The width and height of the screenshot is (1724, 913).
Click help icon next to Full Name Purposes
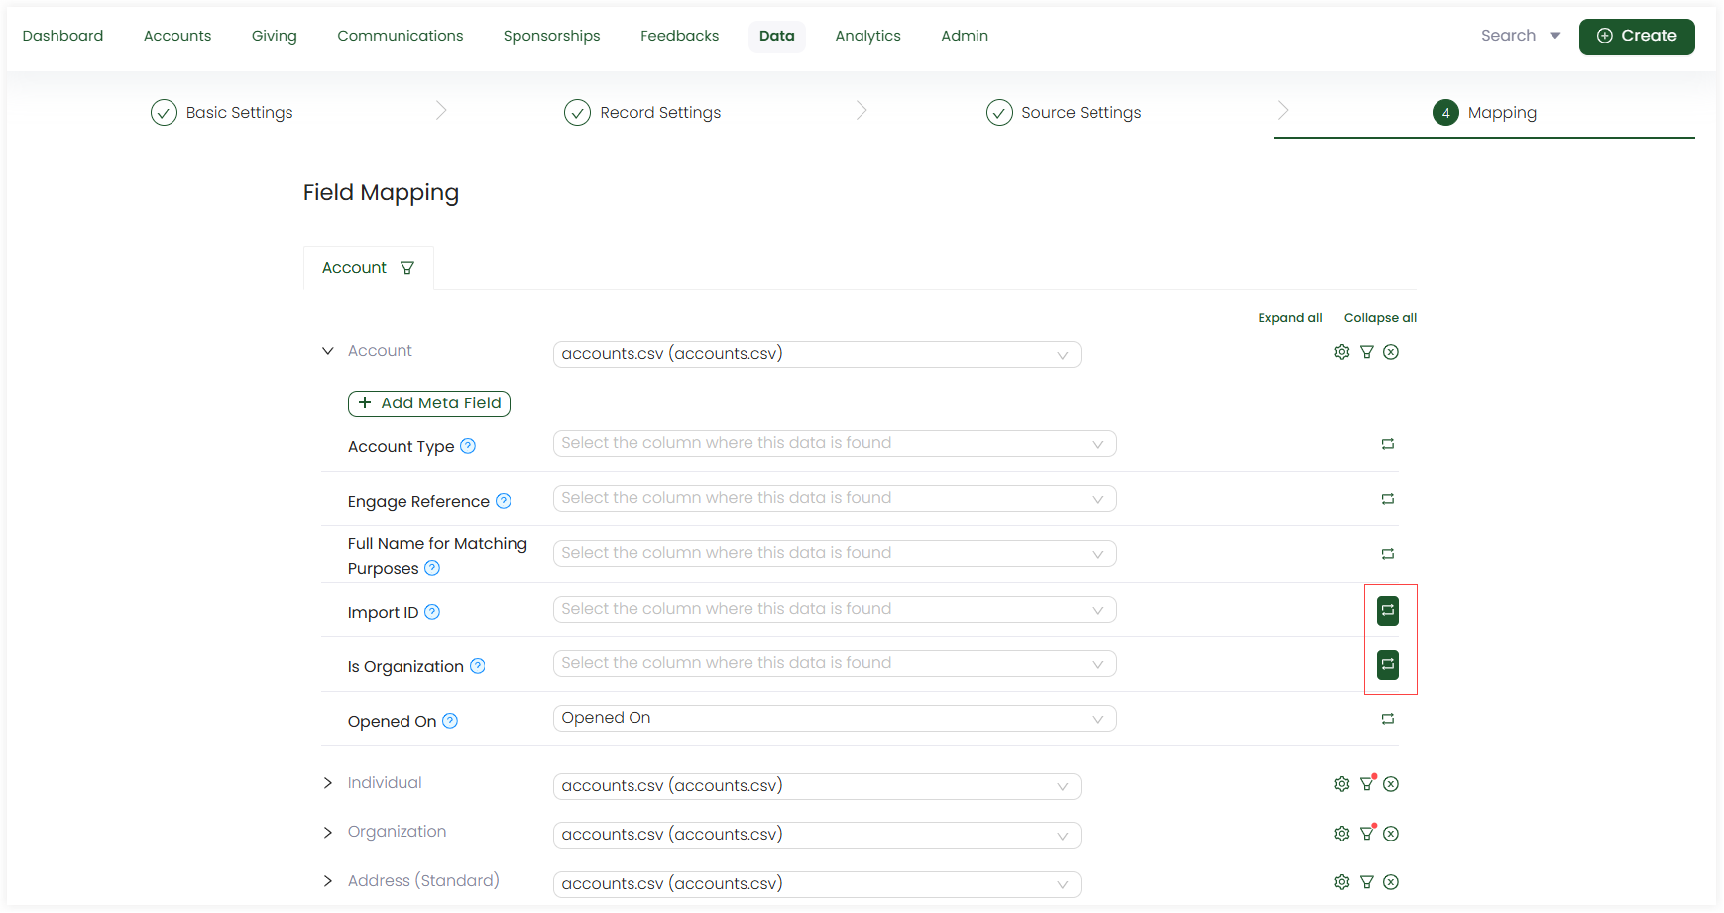click(x=432, y=568)
